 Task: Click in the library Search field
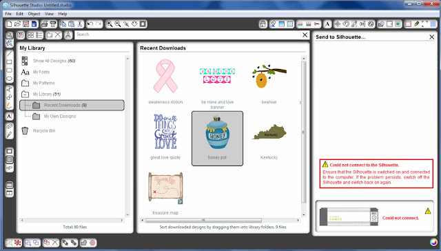pyautogui.click(x=187, y=34)
